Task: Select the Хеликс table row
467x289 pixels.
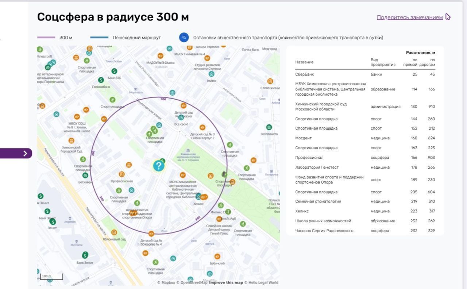Action: click(x=365, y=211)
